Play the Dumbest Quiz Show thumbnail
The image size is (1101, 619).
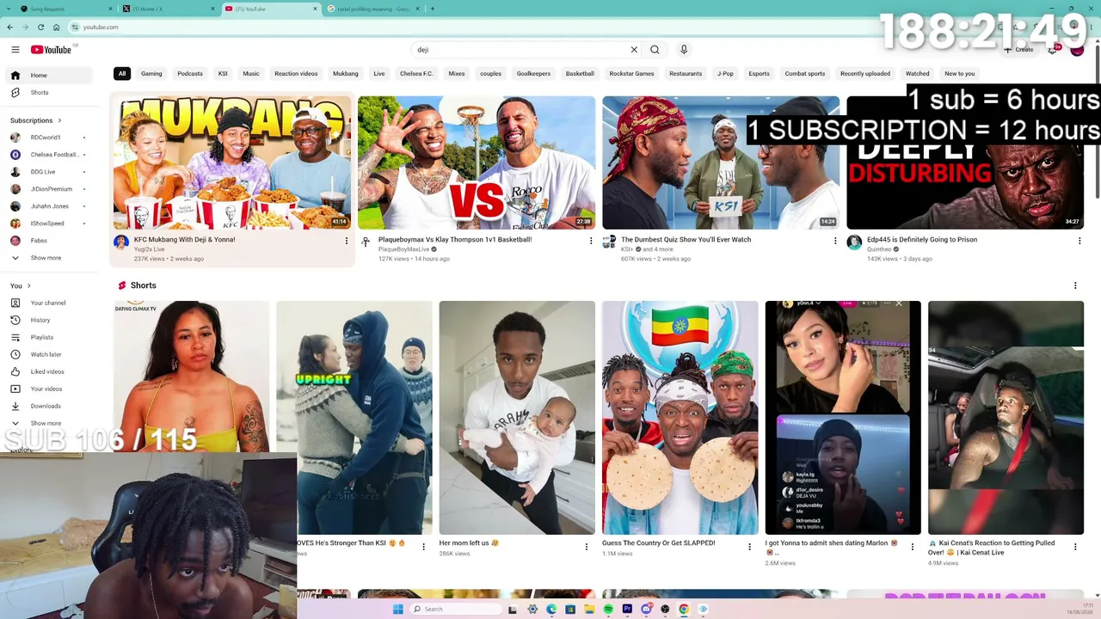[721, 162]
